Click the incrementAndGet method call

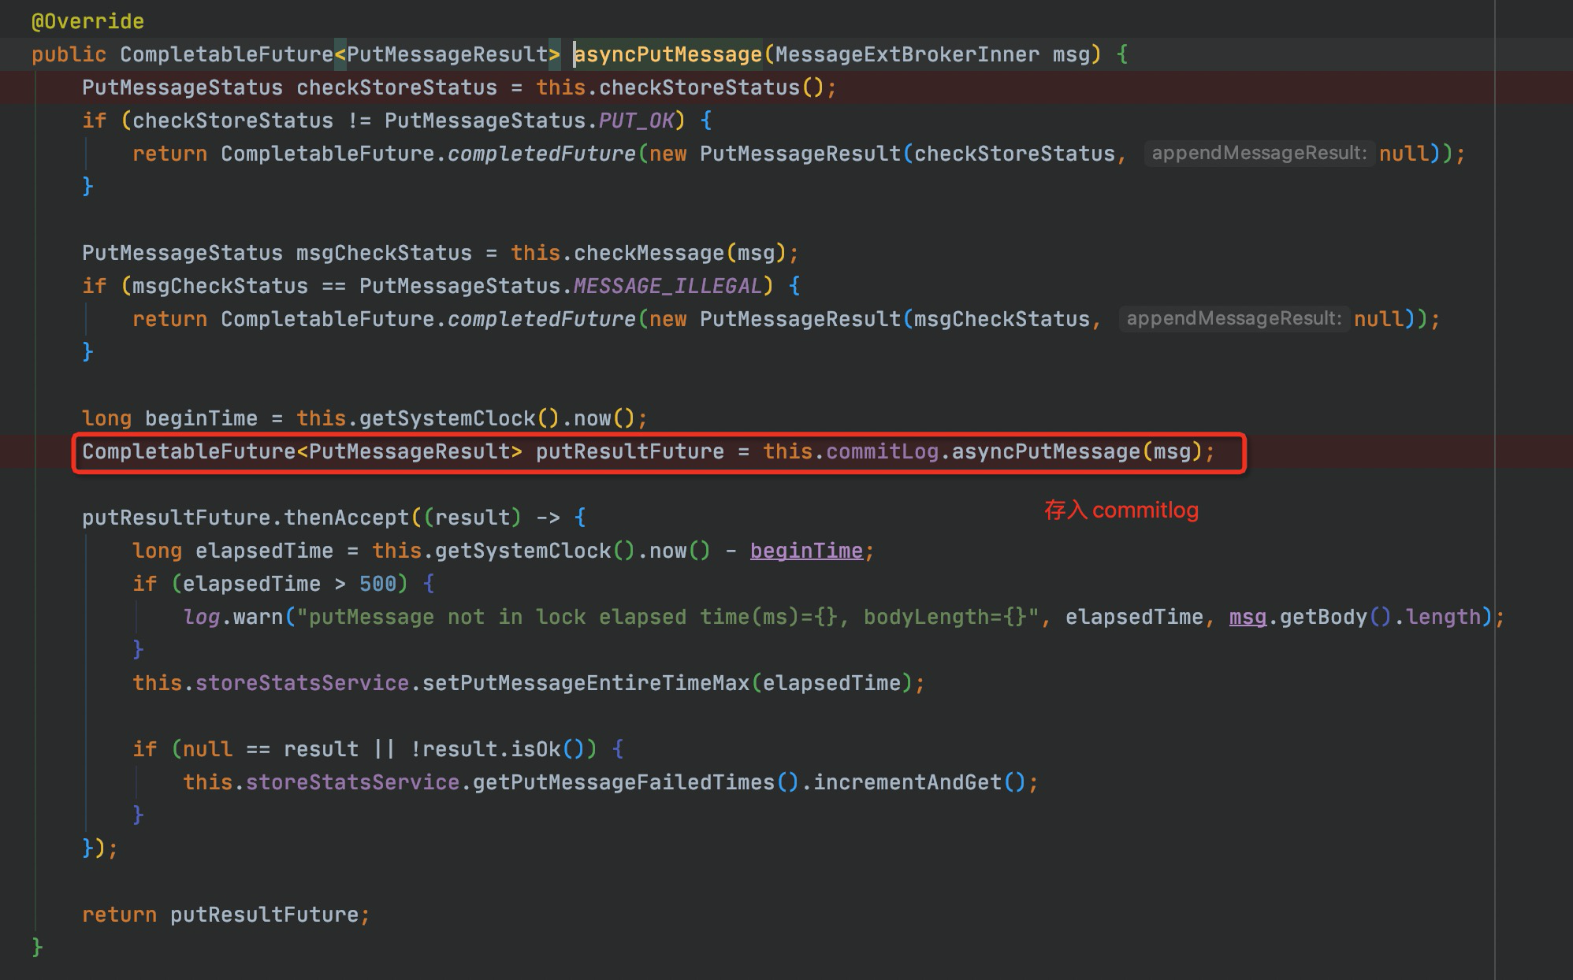907,782
